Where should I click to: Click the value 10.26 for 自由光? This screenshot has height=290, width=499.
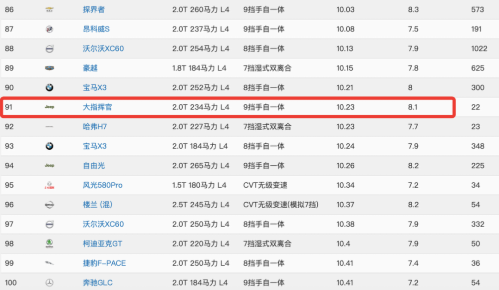click(x=345, y=166)
